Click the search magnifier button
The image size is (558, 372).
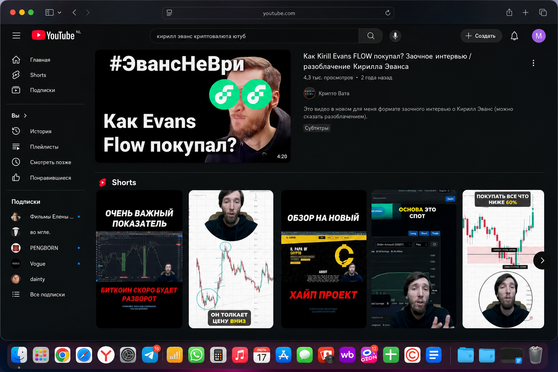pyautogui.click(x=371, y=36)
